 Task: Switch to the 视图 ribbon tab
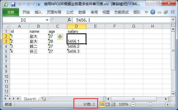click(x=106, y=12)
